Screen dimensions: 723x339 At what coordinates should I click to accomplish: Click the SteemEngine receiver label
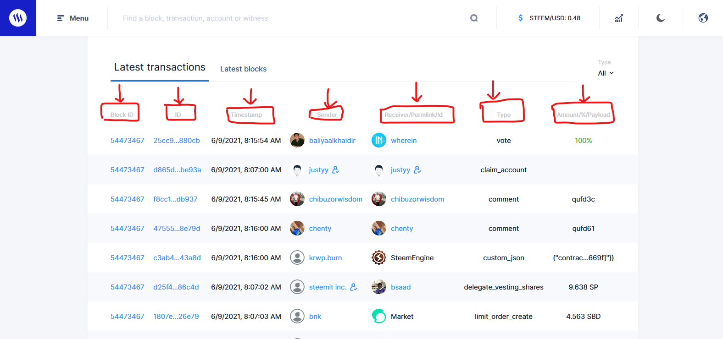coord(412,258)
